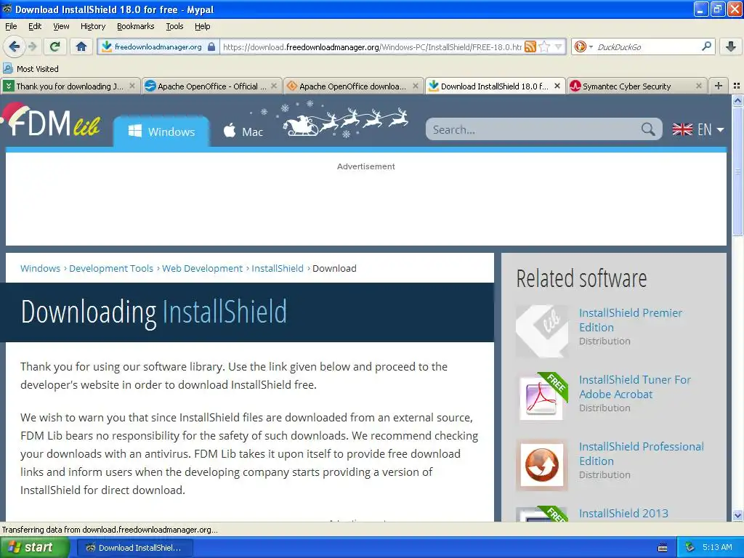
Task: Select the Windows platform tab
Action: pos(161,132)
